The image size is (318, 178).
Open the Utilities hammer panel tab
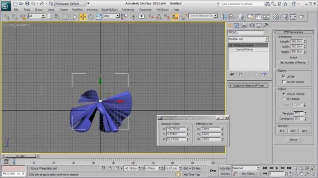click(266, 25)
